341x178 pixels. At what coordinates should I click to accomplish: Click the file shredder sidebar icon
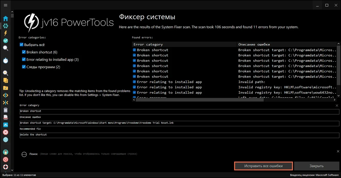[5, 117]
